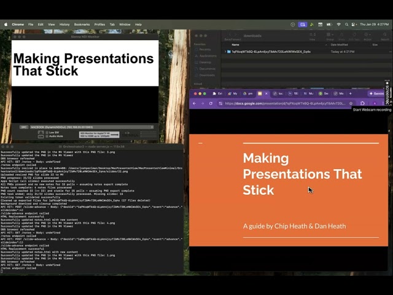
Task: Enable the Low BW checkbox
Action: pyautogui.click(x=47, y=133)
